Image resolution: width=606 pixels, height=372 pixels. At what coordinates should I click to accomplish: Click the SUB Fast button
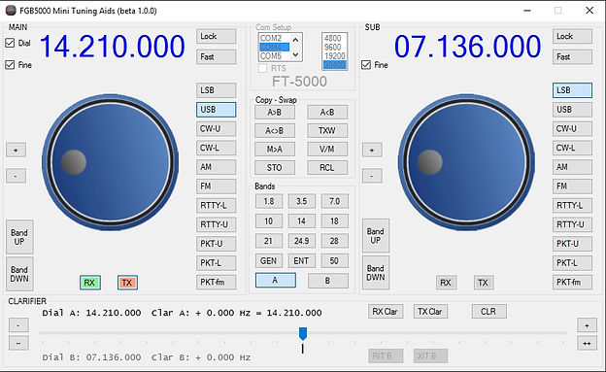(572, 57)
